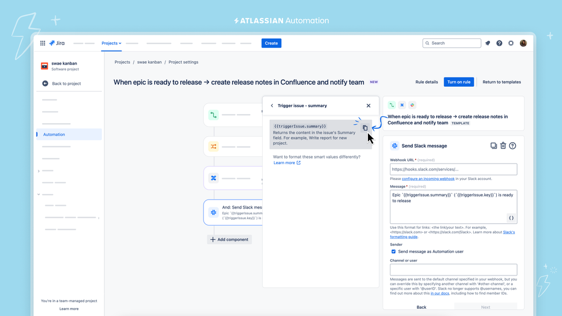The width and height of the screenshot is (562, 316).
Task: Go back using Back to project
Action: [61, 83]
